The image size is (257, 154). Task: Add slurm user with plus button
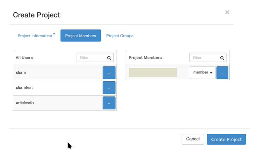pos(109,73)
